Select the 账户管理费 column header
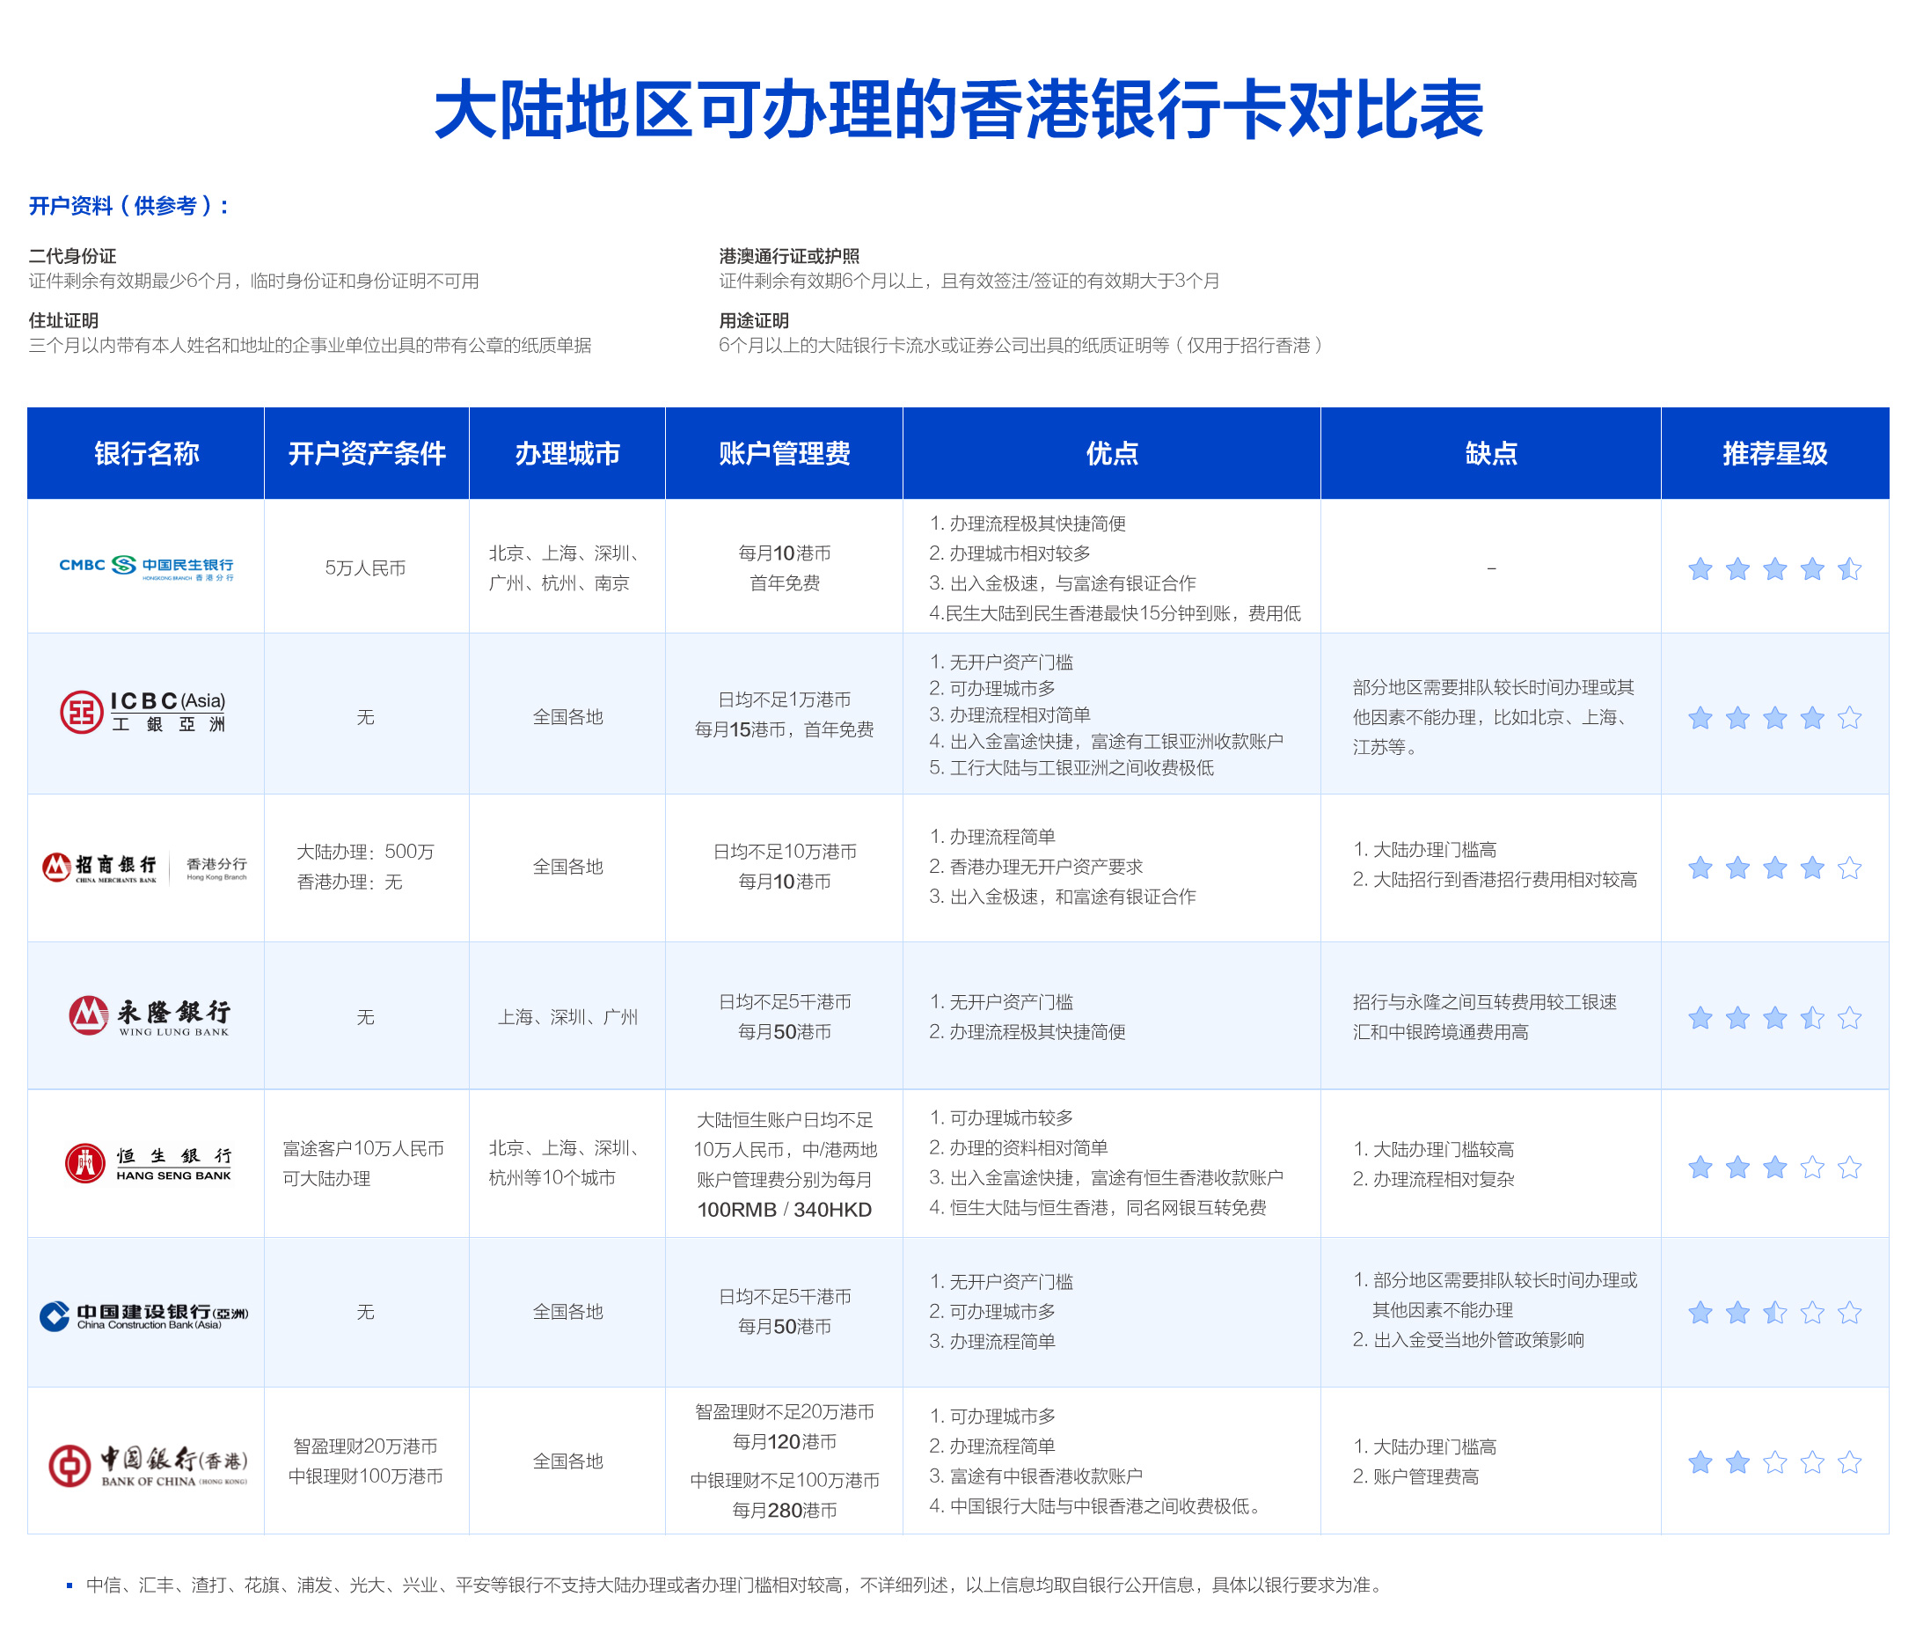Screen dimensions: 1916x1633 pyautogui.click(x=782, y=453)
